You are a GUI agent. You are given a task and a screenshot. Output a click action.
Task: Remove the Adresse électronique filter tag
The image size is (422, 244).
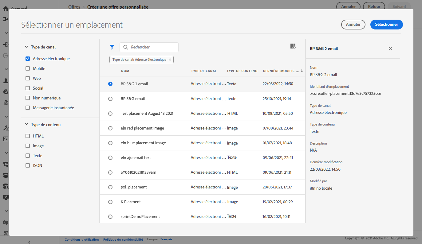(170, 60)
